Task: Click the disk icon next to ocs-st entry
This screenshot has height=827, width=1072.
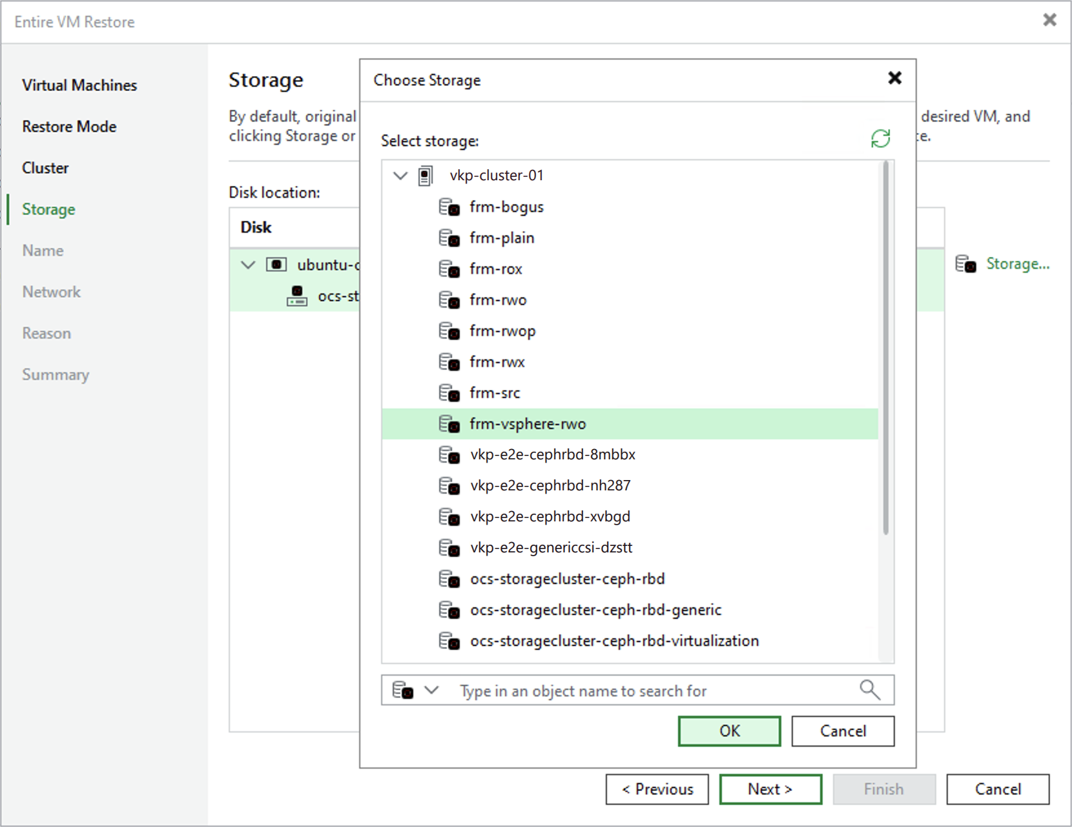Action: [297, 296]
